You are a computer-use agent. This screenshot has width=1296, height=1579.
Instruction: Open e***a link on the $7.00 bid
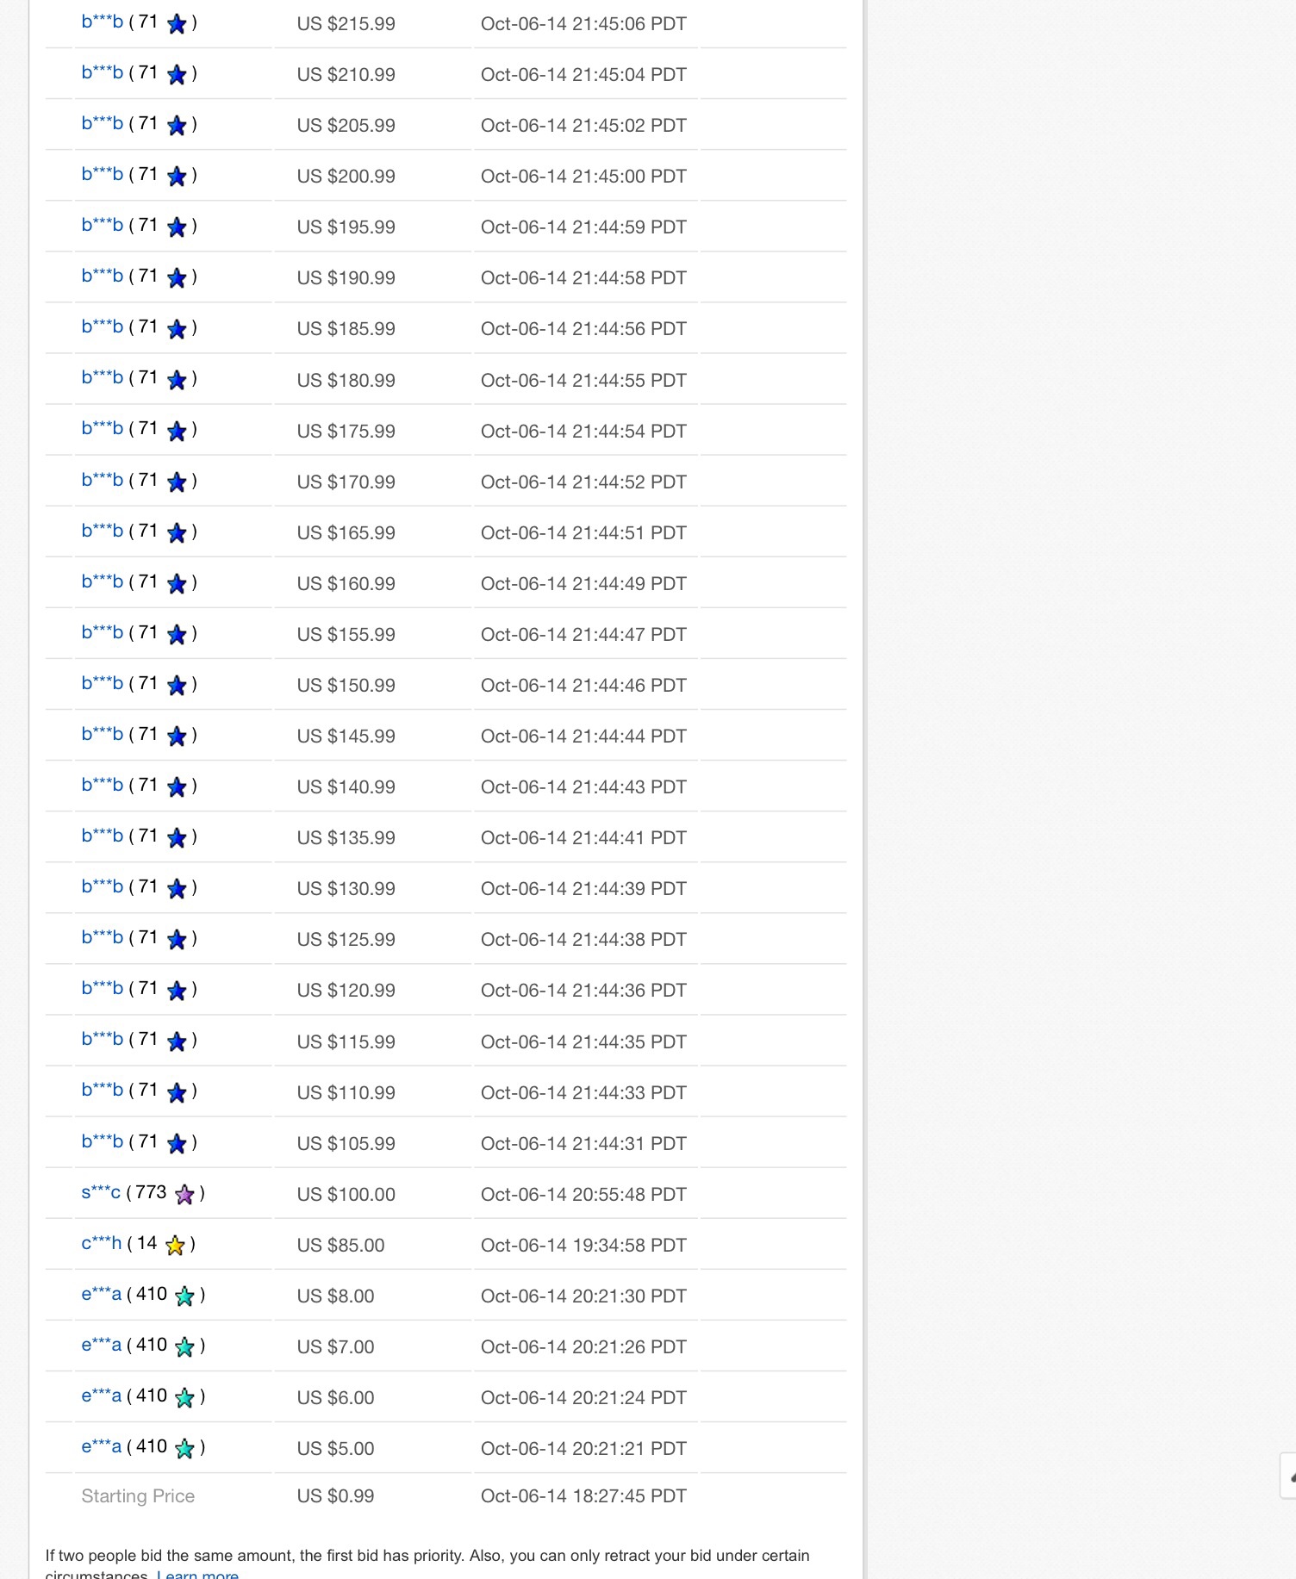[101, 1346]
